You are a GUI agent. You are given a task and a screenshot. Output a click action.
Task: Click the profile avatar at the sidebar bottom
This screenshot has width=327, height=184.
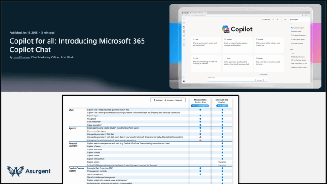click(184, 82)
